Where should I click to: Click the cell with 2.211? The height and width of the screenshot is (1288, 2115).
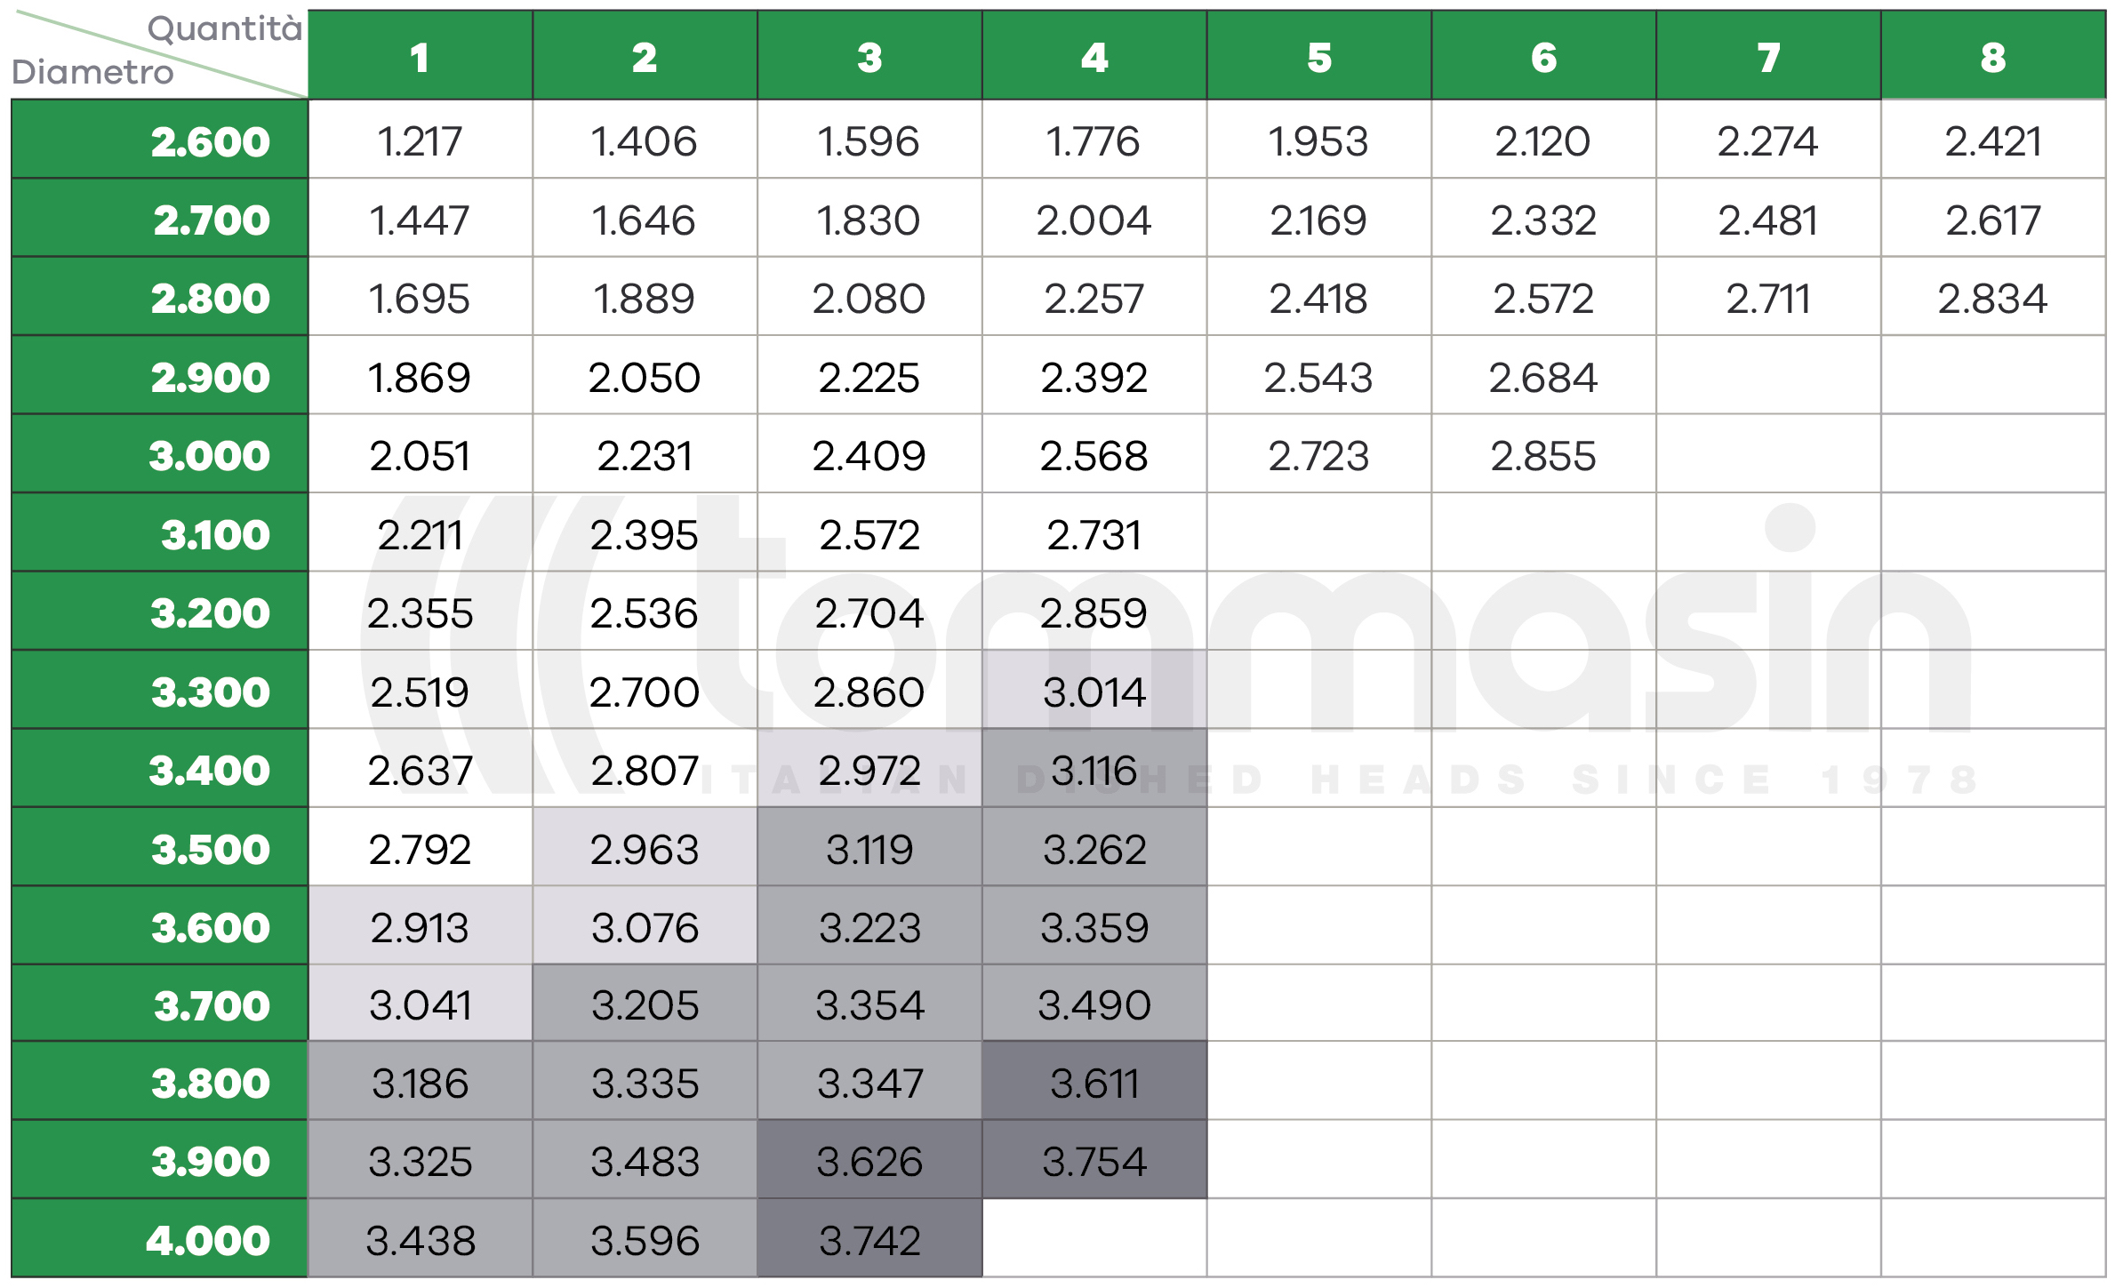[x=420, y=532]
